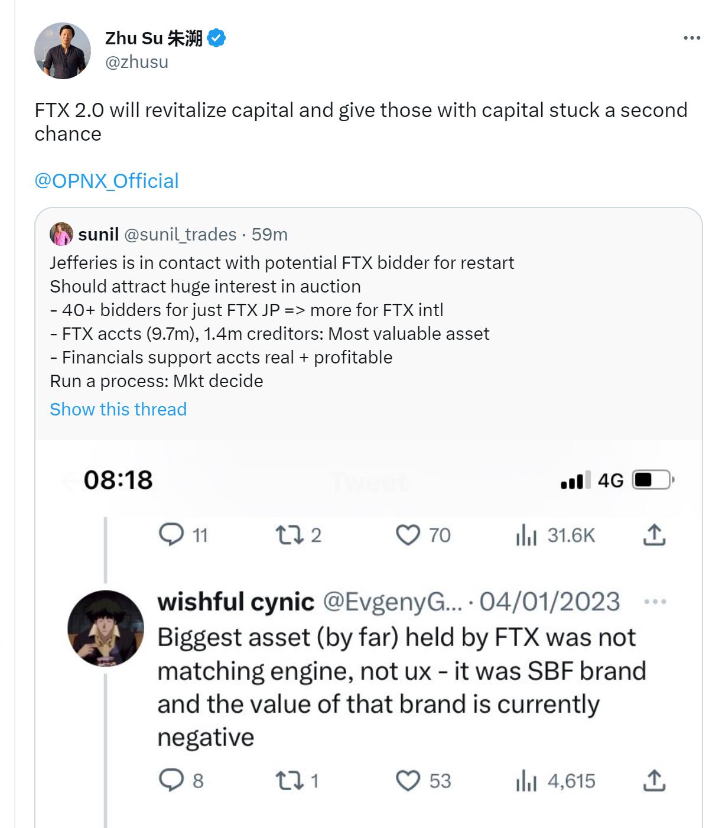Like the tweet with 53 likes
Image resolution: width=722 pixels, height=828 pixels.
pyautogui.click(x=407, y=781)
